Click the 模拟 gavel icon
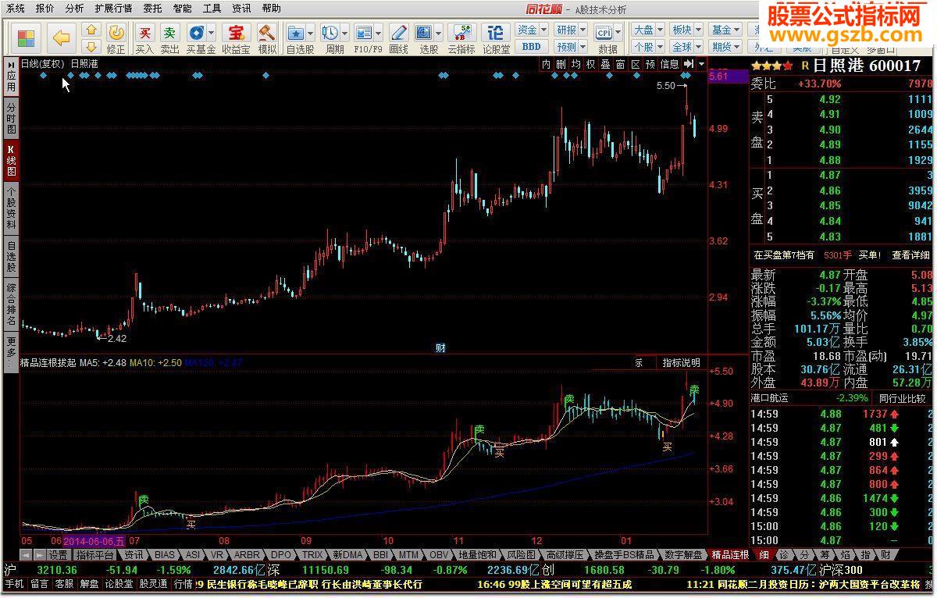This screenshot has width=937, height=598. pos(267,33)
